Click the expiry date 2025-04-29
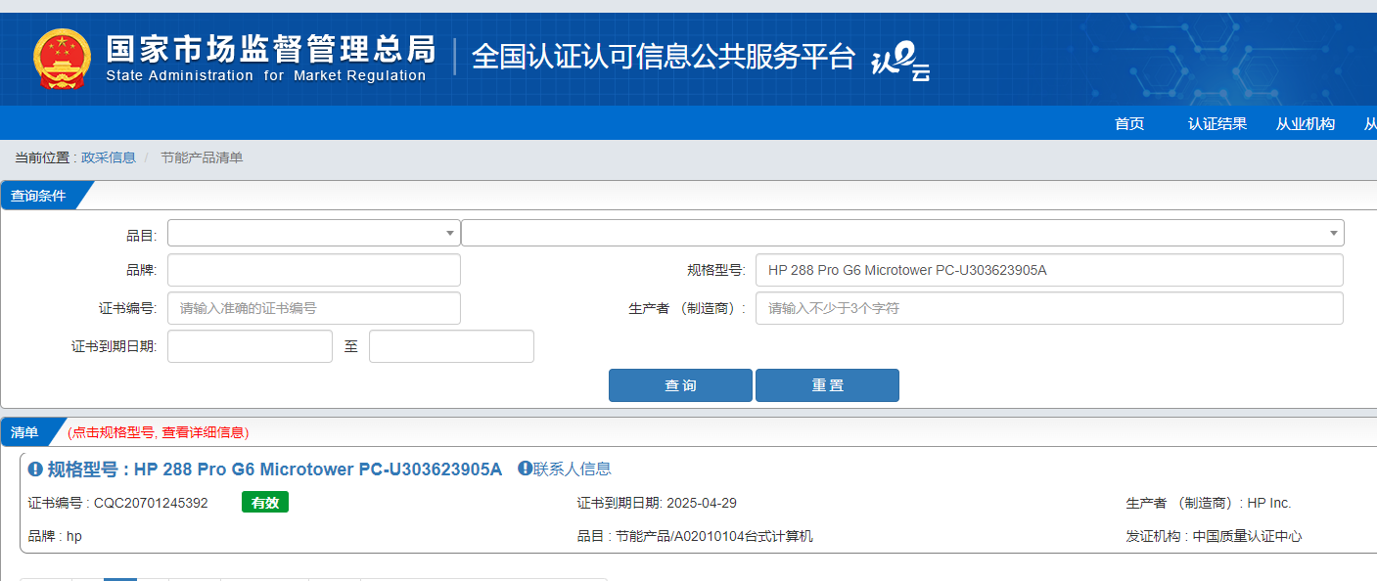The height and width of the screenshot is (581, 1377). click(702, 503)
